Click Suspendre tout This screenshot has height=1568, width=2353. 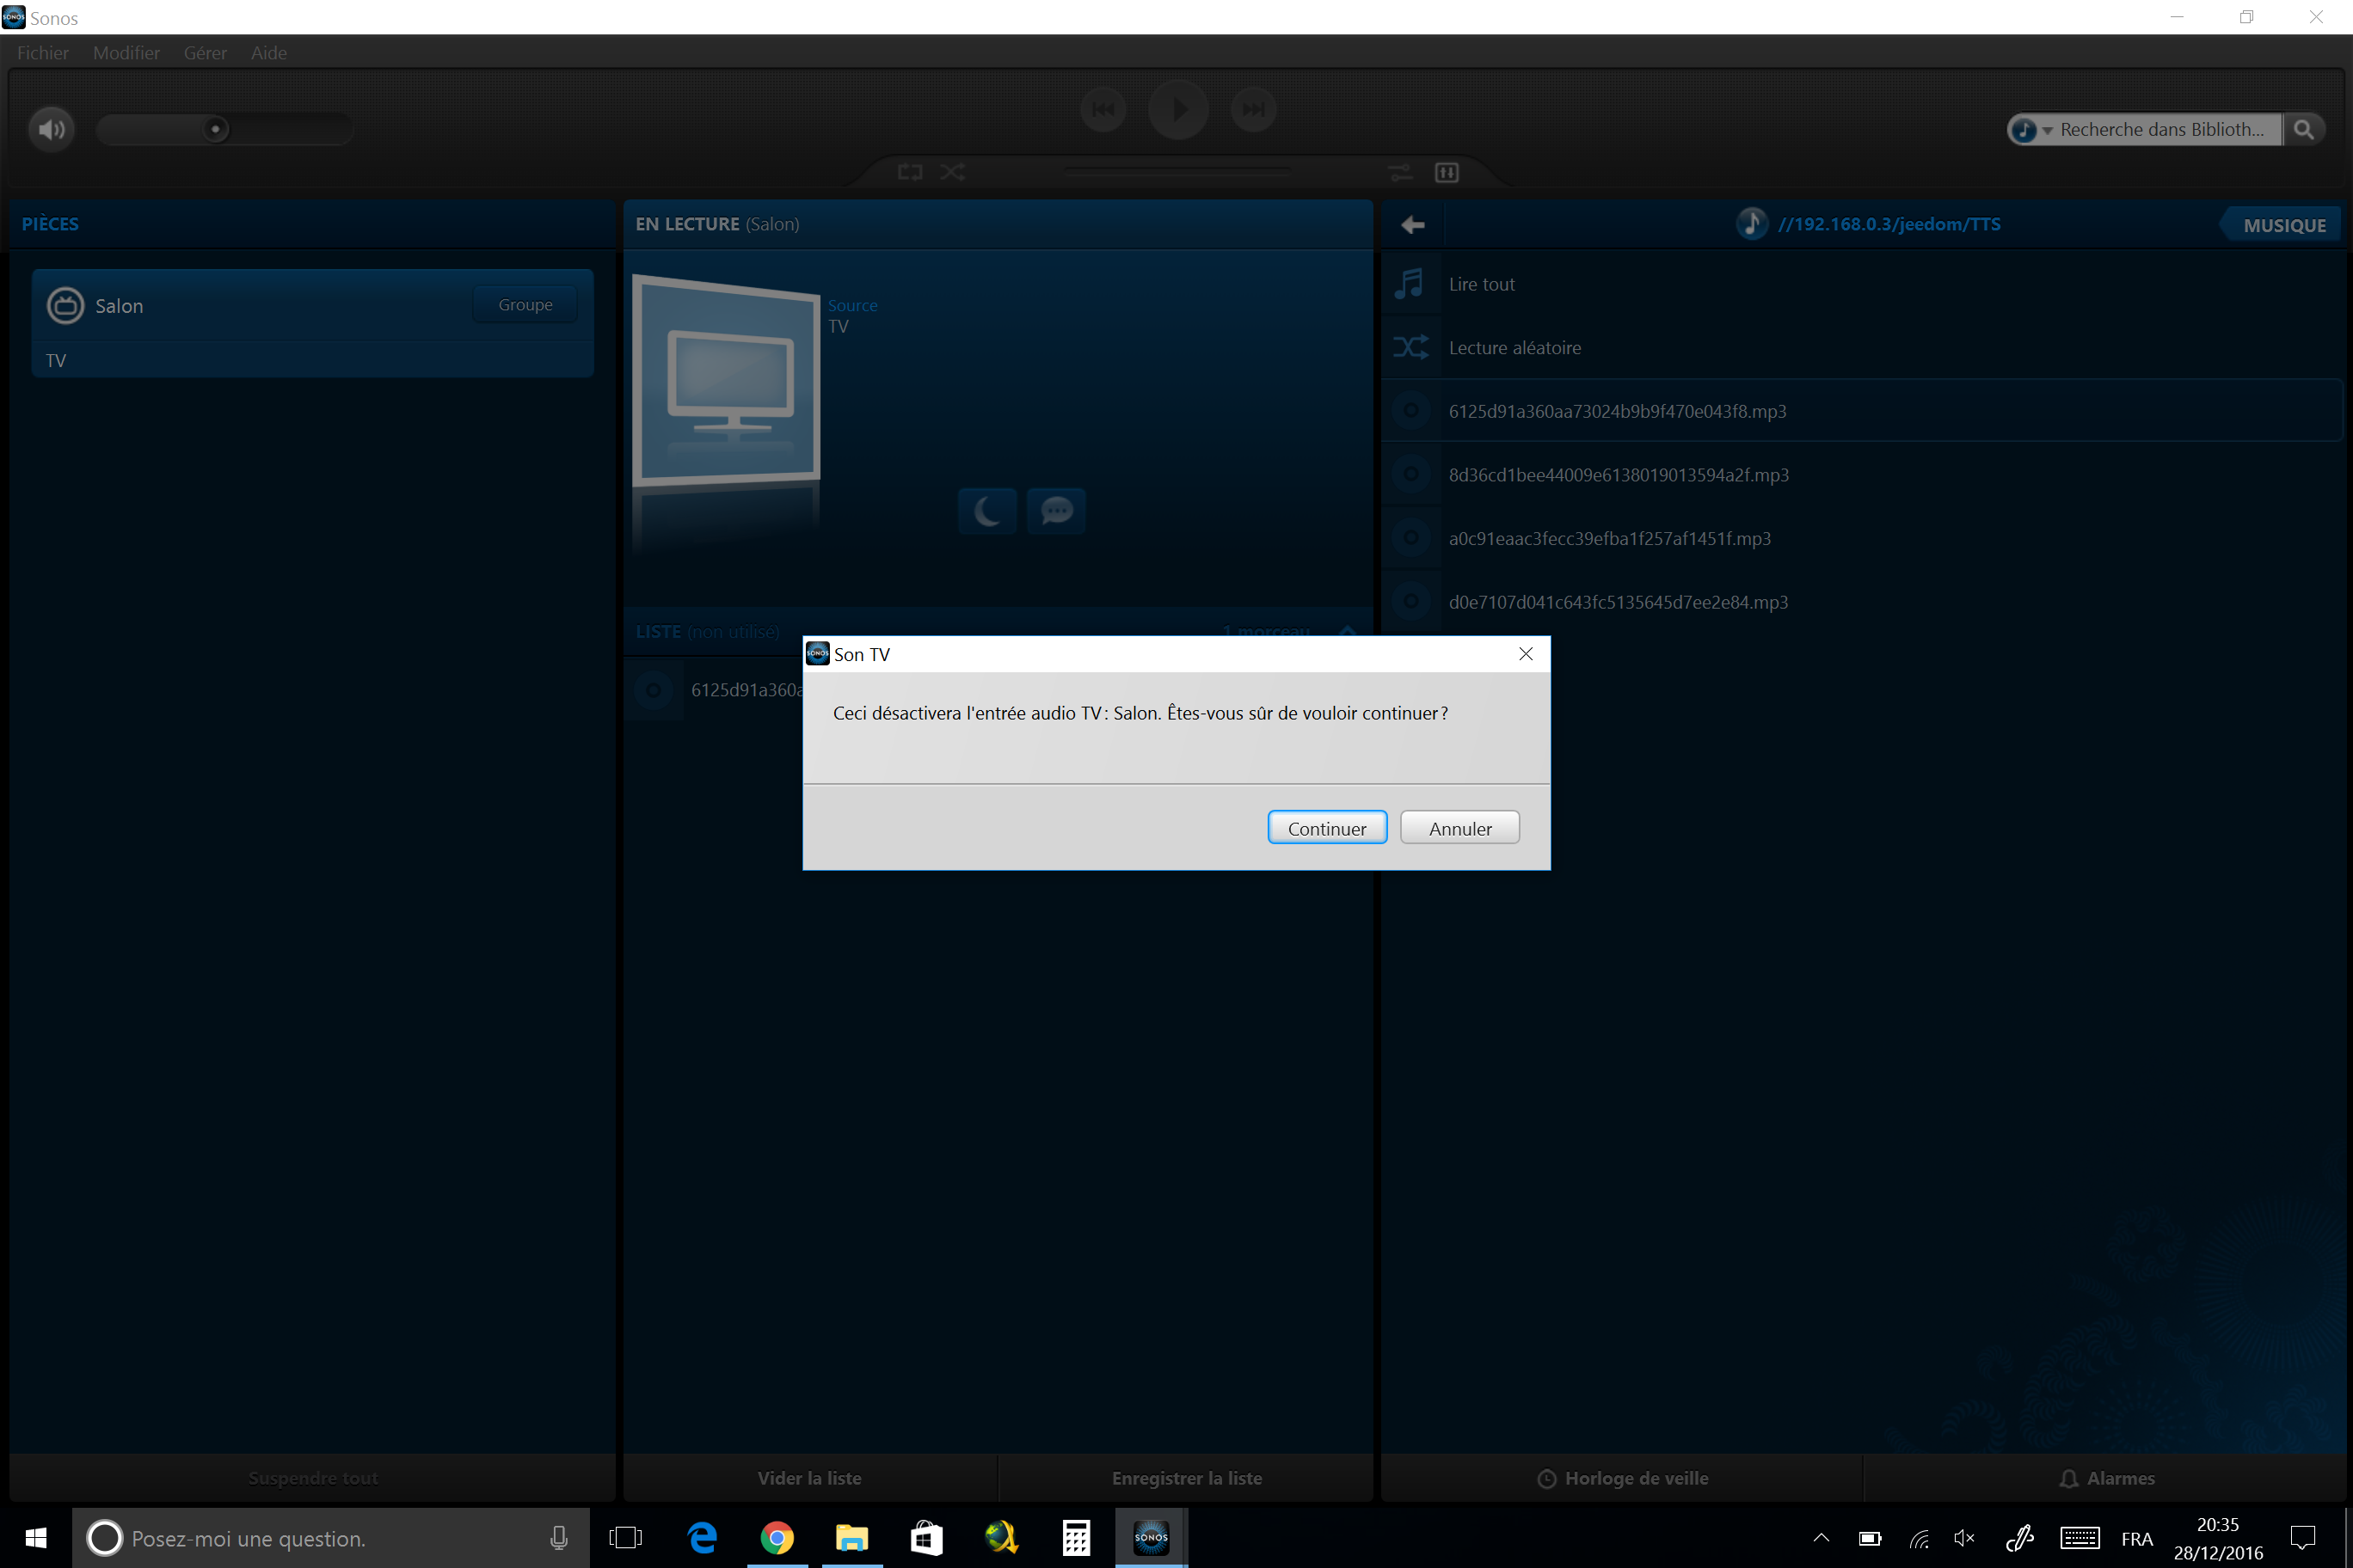tap(312, 1478)
